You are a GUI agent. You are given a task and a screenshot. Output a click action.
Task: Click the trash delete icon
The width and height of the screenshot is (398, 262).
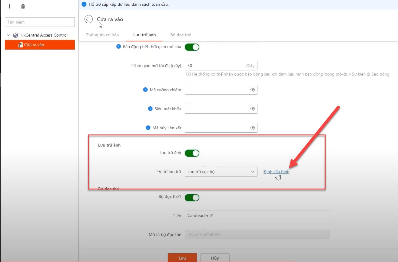pyautogui.click(x=23, y=6)
